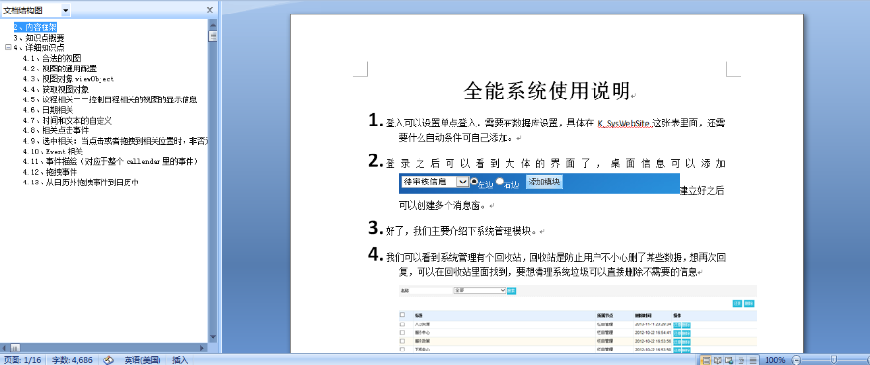Go to heading 4.4、获取视图对象

[x=56, y=89]
